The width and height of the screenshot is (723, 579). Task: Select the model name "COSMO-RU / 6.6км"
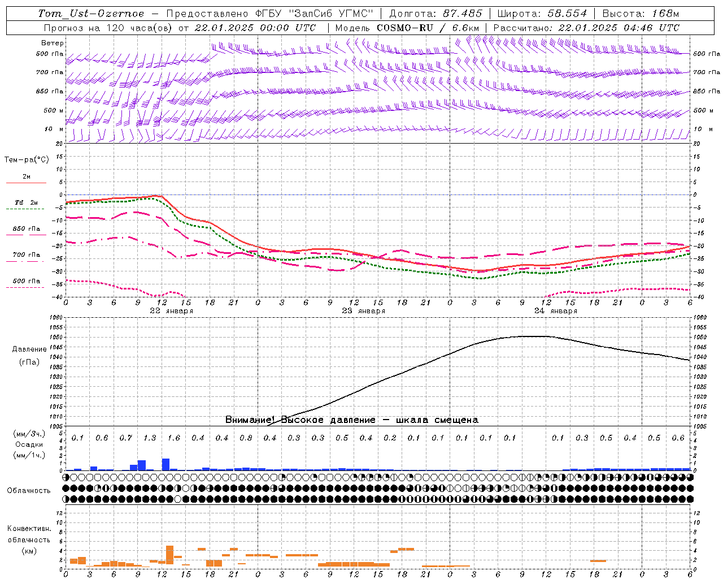coord(428,28)
